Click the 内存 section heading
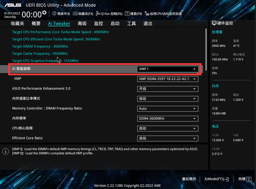Image resolution: width=256 pixels, height=189 pixels. click(x=215, y=86)
